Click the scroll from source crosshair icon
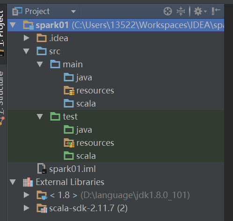Screen dimensions: 233x221 pyautogui.click(x=167, y=11)
